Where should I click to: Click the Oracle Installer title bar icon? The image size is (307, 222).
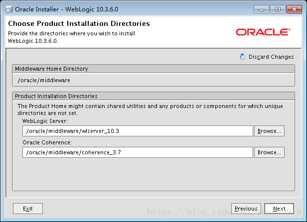[x=9, y=9]
